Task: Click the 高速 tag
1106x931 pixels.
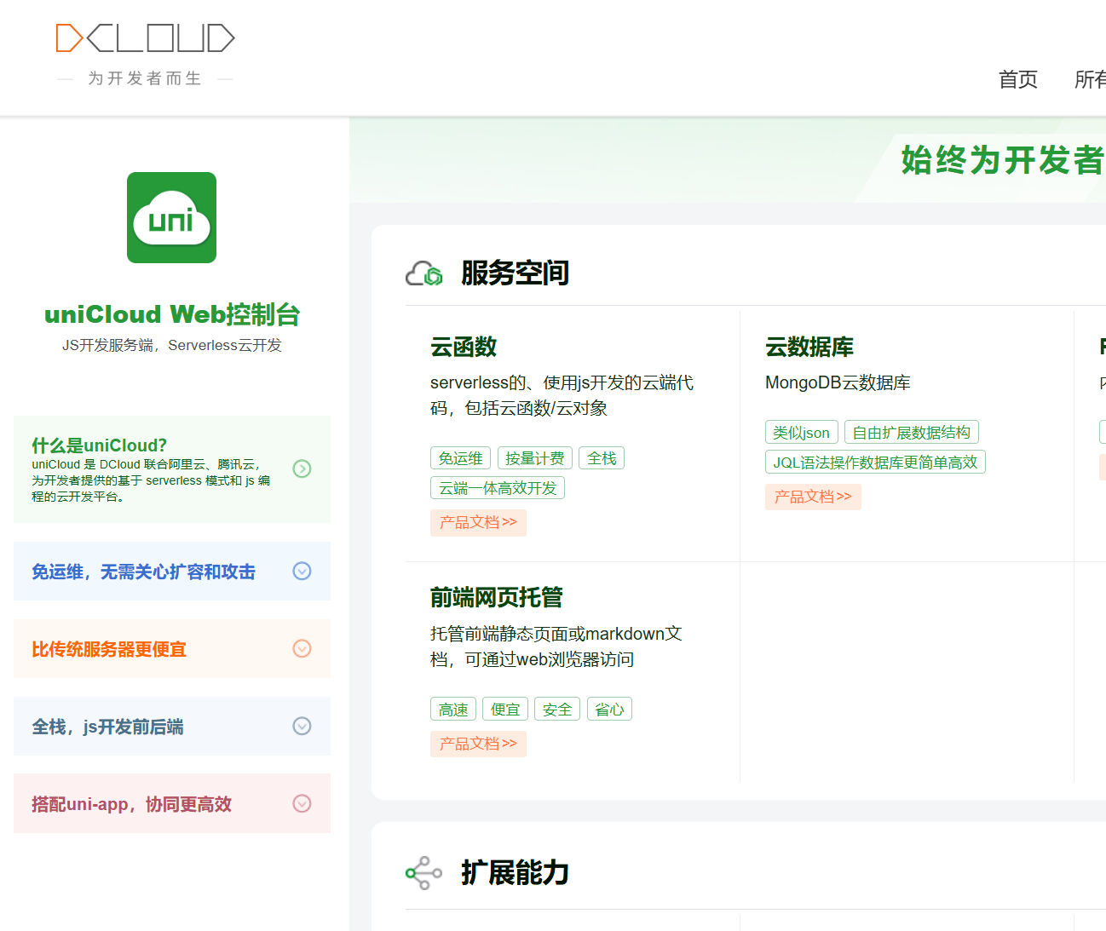Action: pos(453,710)
